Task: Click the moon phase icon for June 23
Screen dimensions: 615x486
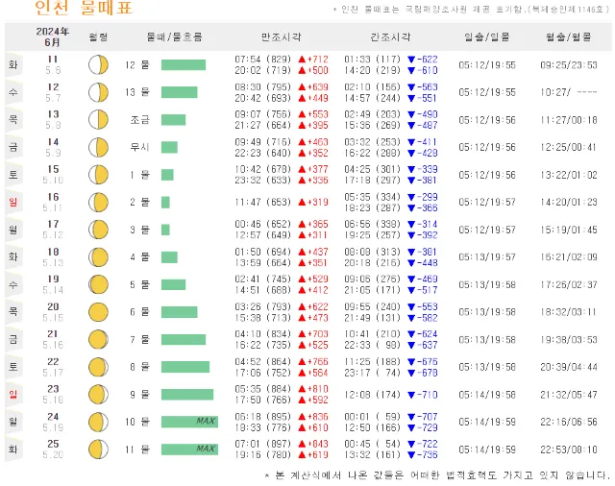Action: tap(98, 394)
